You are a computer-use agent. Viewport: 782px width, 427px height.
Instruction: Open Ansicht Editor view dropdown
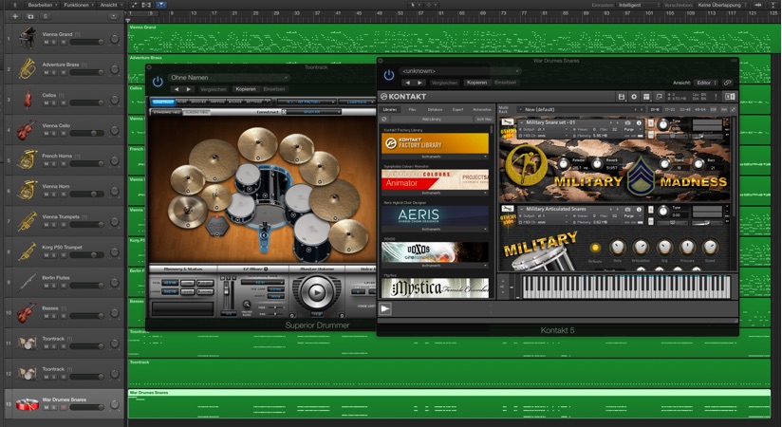(x=706, y=83)
